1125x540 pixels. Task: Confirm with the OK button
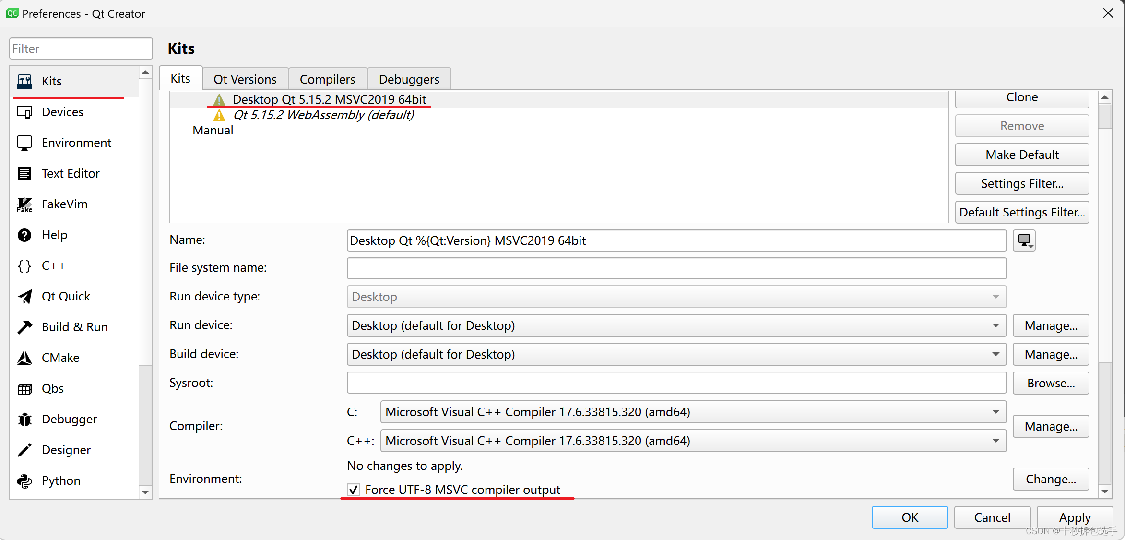pyautogui.click(x=910, y=517)
